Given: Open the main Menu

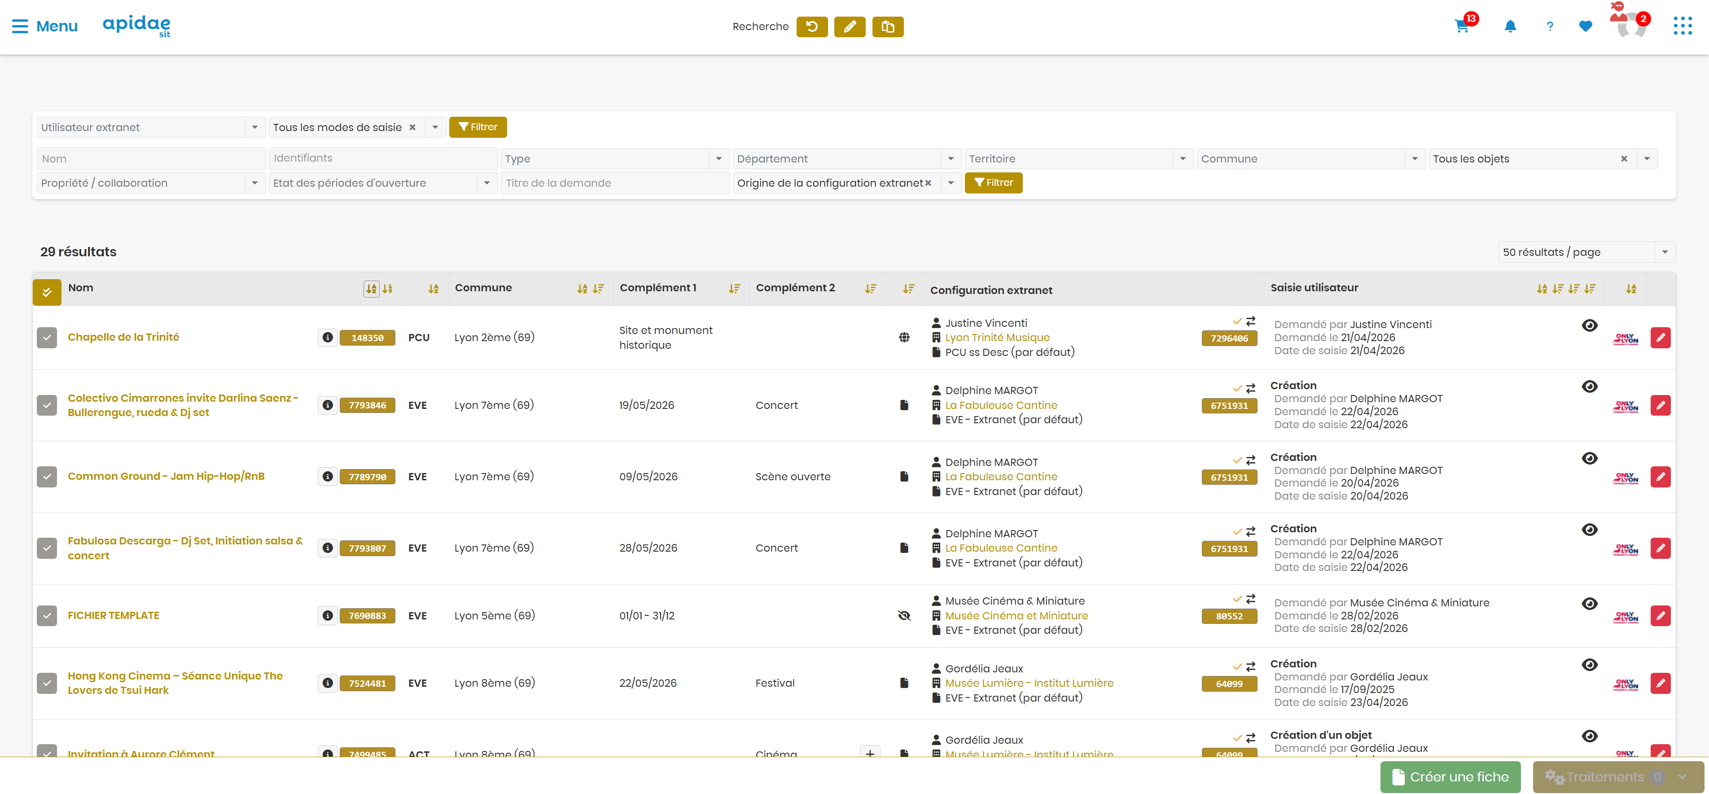Looking at the screenshot, I should click(x=44, y=26).
